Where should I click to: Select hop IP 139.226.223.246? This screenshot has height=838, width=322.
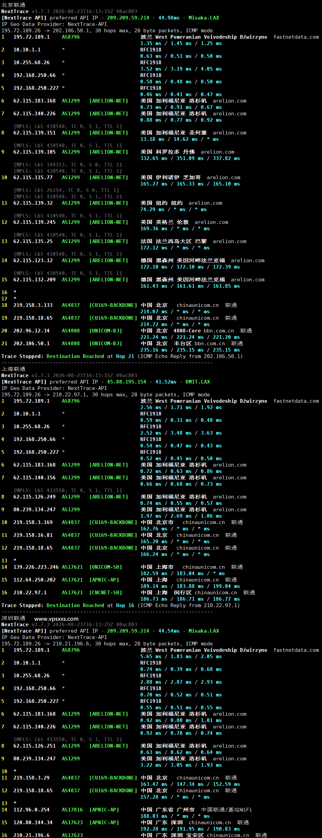(x=36, y=567)
